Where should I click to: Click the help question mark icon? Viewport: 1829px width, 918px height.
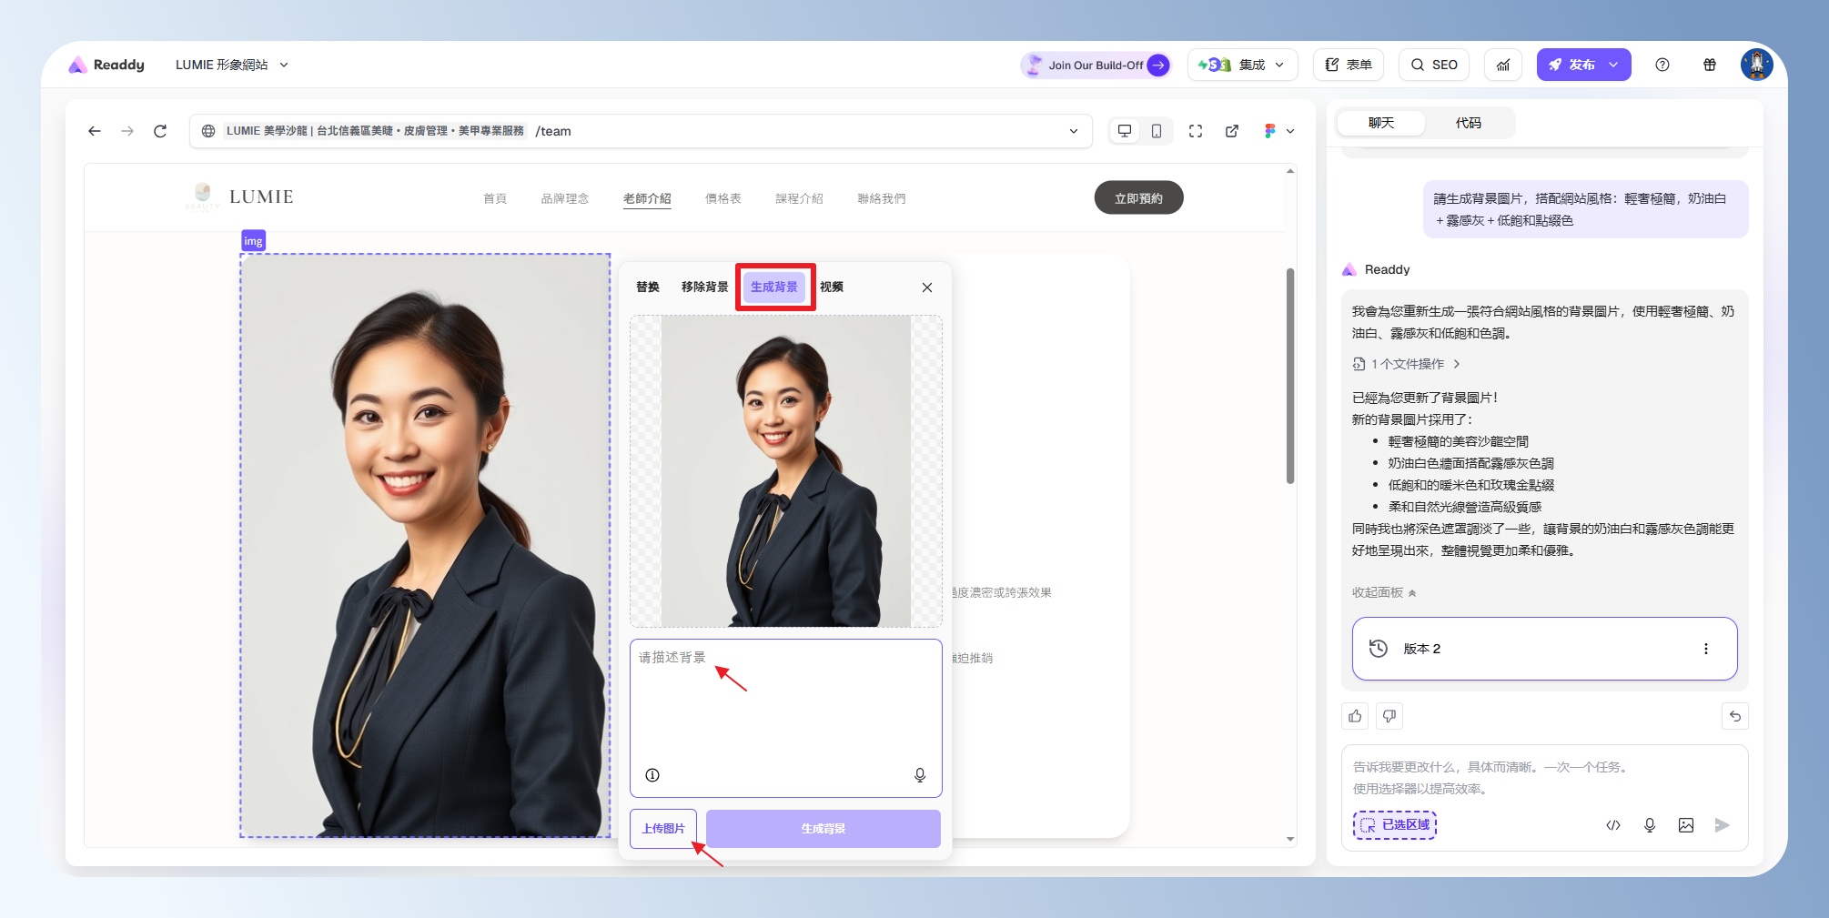pos(1662,65)
